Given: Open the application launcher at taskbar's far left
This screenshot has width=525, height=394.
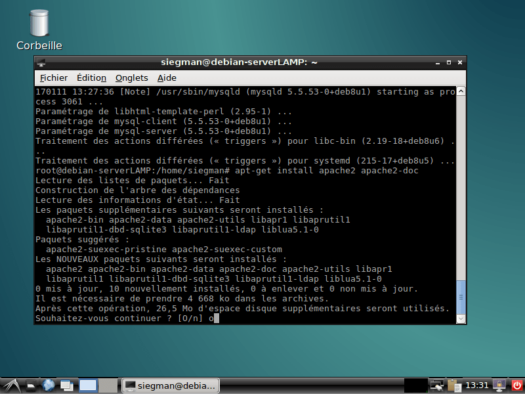Looking at the screenshot, I should [10, 385].
